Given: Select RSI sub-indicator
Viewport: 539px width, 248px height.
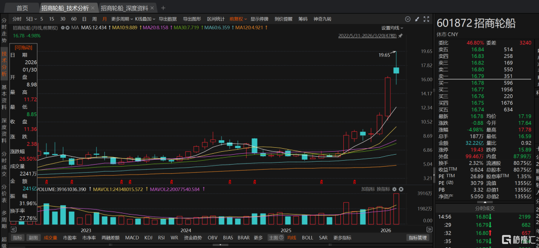Looking at the screenshot, I should pos(162,238).
